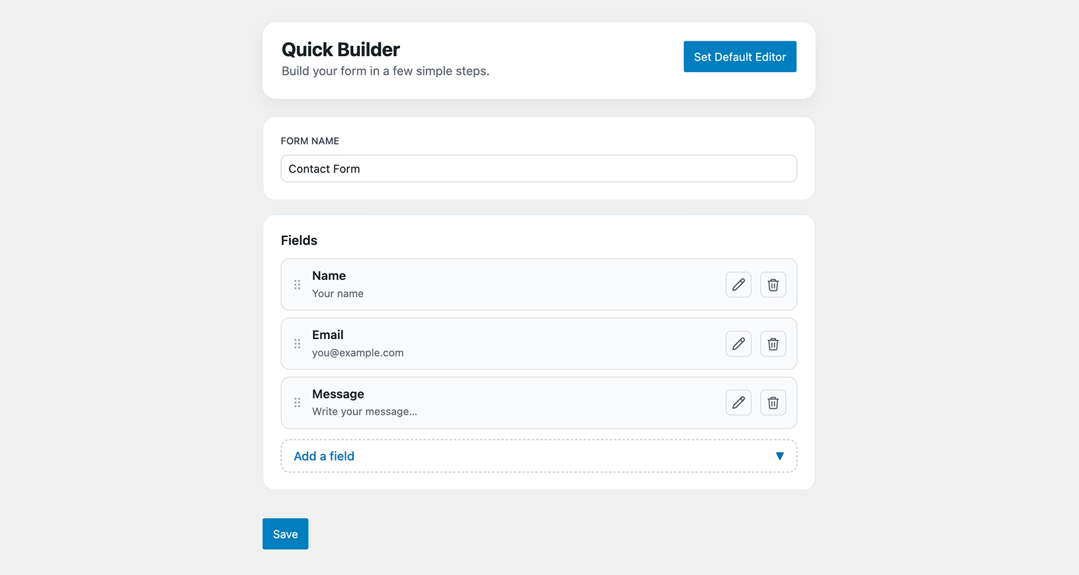Screen dimensions: 1079x575
Task: Select the Email field row
Action: tap(539, 344)
